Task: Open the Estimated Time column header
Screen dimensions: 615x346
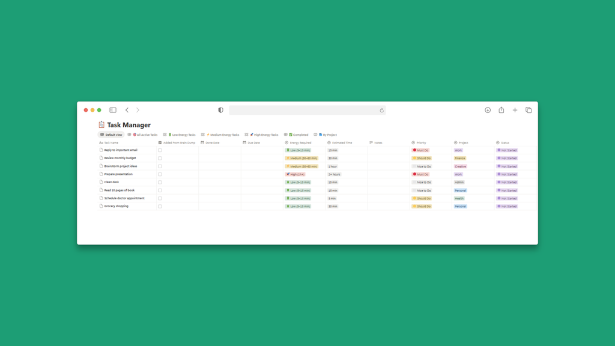Action: [x=340, y=143]
